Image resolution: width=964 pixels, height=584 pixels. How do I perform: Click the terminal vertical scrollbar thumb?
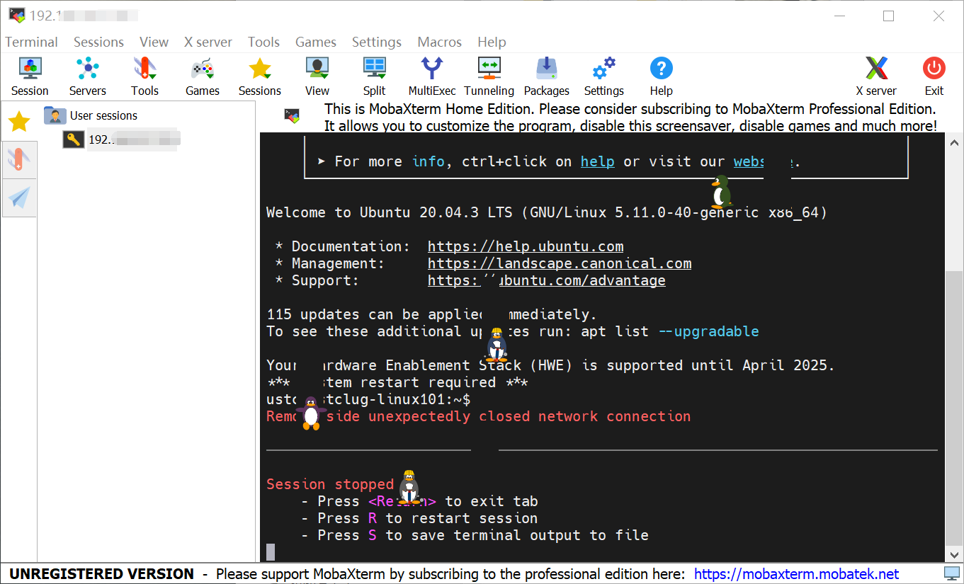pyautogui.click(x=955, y=407)
